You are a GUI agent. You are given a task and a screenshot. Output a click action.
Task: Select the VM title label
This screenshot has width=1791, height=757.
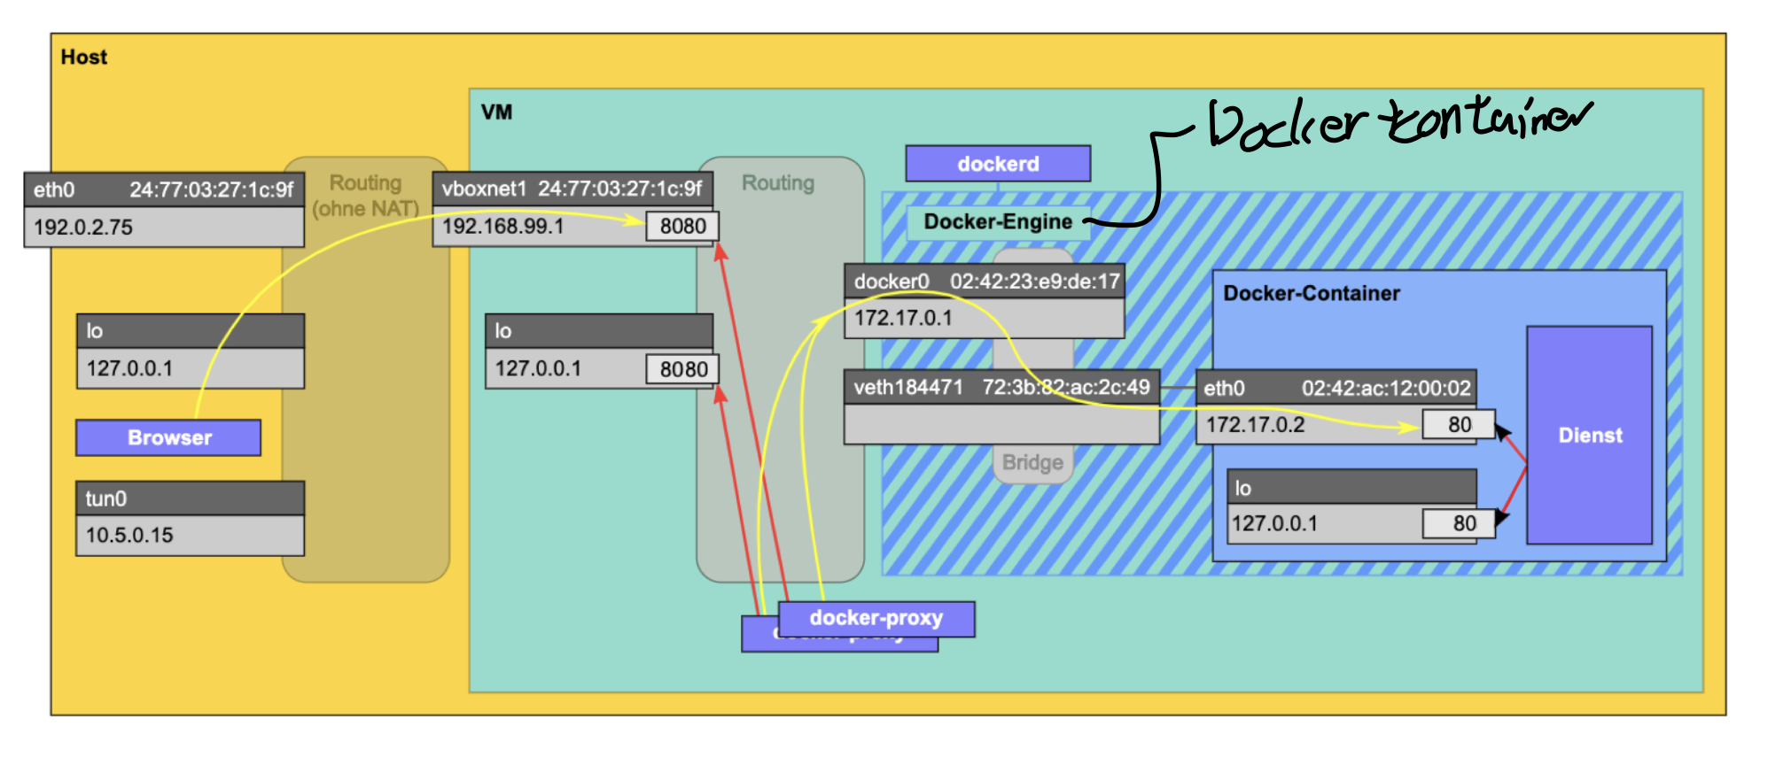[x=496, y=112]
